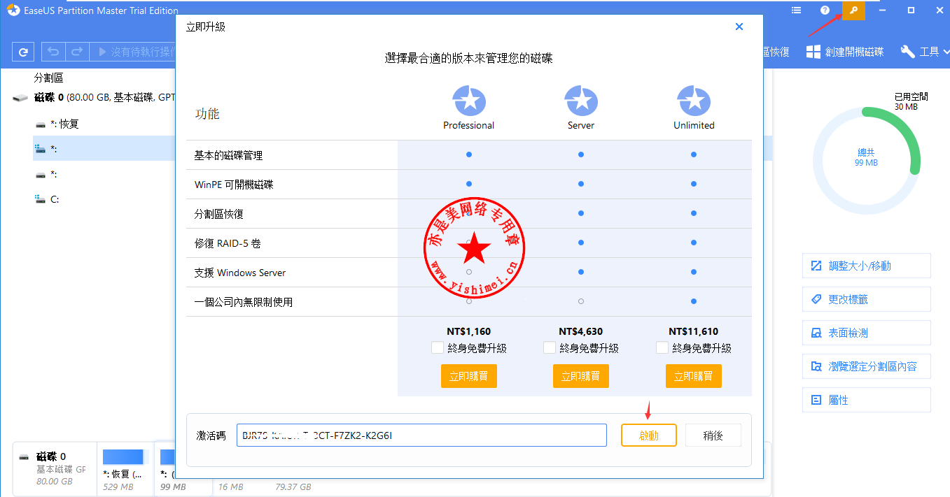
Task: Click the Unlimited edition star icon
Action: pos(694,101)
